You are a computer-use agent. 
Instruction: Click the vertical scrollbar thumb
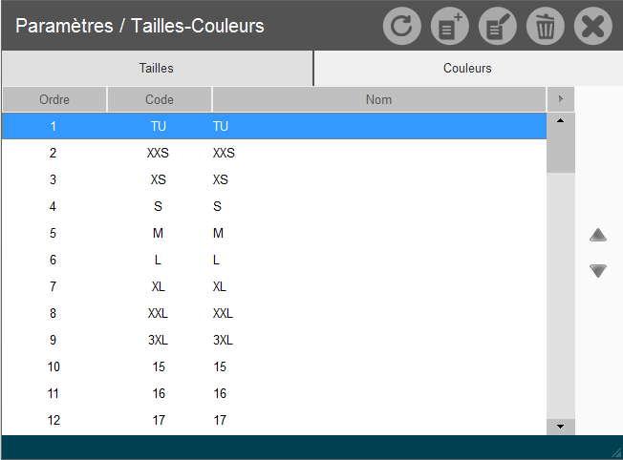pyautogui.click(x=561, y=149)
